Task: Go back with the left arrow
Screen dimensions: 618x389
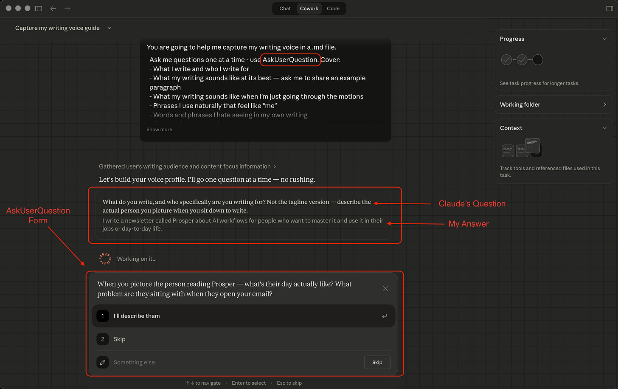Action: coord(53,8)
